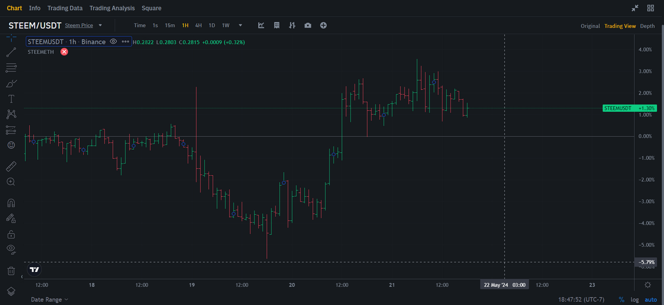This screenshot has height=305, width=664.
Task: Click the plus add compare symbol icon
Action: click(x=324, y=25)
